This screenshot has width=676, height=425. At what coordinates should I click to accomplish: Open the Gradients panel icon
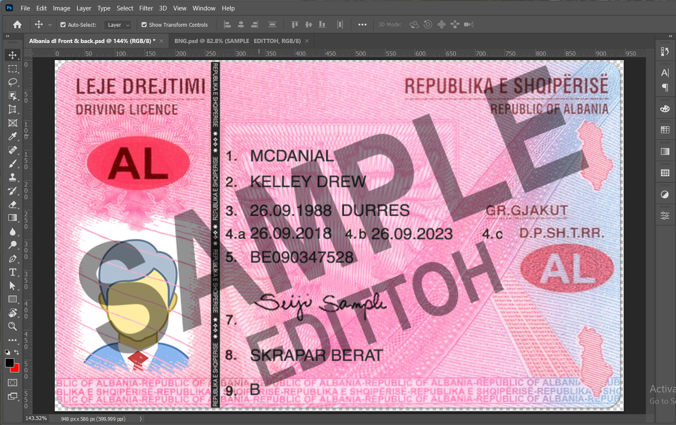(665, 152)
